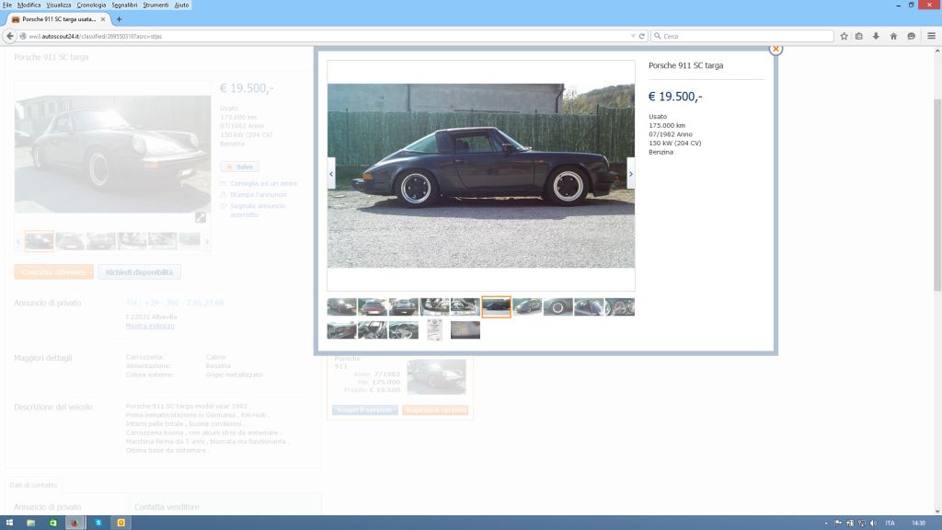942x530 pixels.
Task: Open the File menu
Action: [x=7, y=5]
